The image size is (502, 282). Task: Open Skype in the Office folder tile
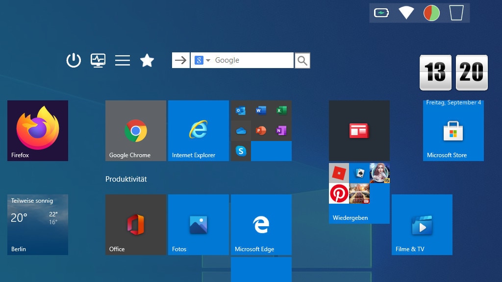(x=241, y=151)
